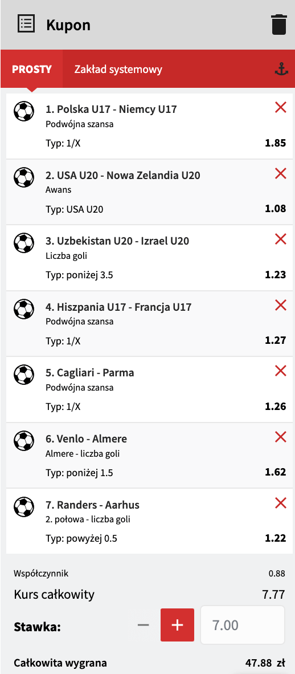Remove Hiszpania U17 - Francja U17 bet
This screenshot has width=295, height=674.
pos(280,305)
